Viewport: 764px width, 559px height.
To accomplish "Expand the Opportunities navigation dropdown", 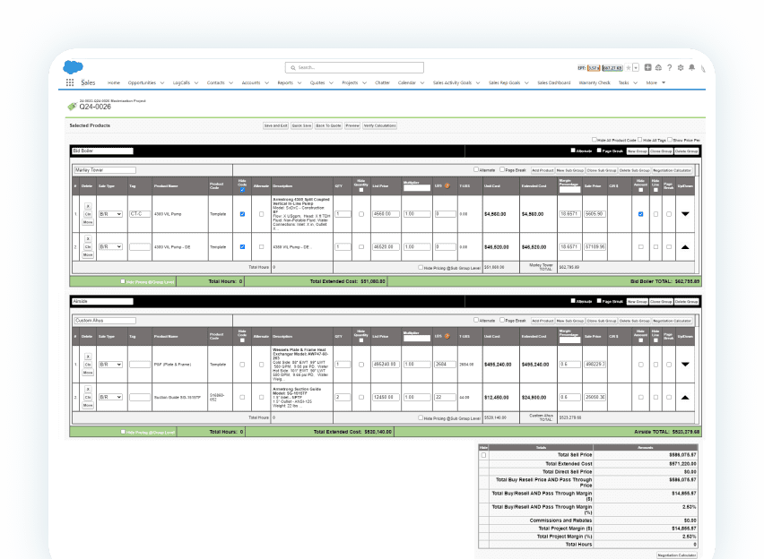I will click(x=161, y=82).
